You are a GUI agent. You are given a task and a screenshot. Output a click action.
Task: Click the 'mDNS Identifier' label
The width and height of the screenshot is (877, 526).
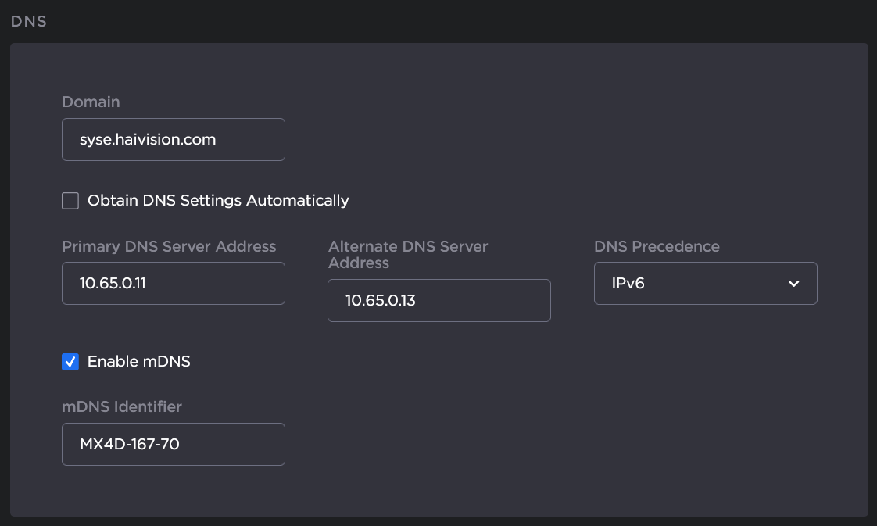click(122, 406)
